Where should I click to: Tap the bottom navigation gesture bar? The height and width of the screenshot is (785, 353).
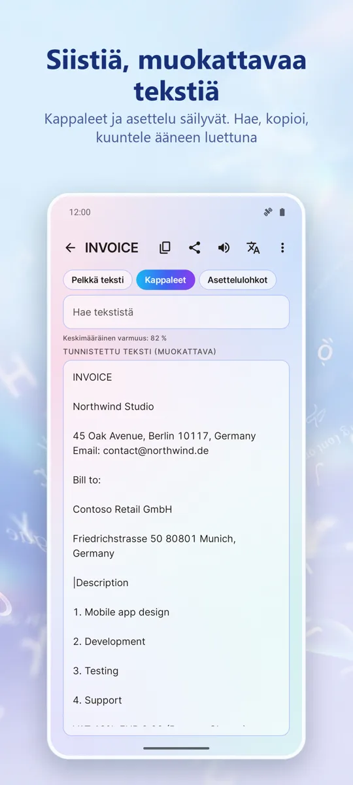176,748
